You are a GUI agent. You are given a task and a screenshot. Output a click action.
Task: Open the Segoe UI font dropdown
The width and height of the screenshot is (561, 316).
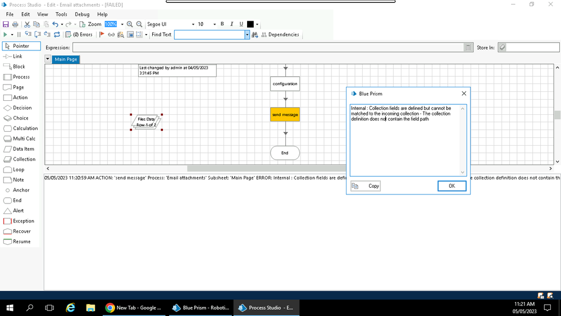[x=193, y=25]
